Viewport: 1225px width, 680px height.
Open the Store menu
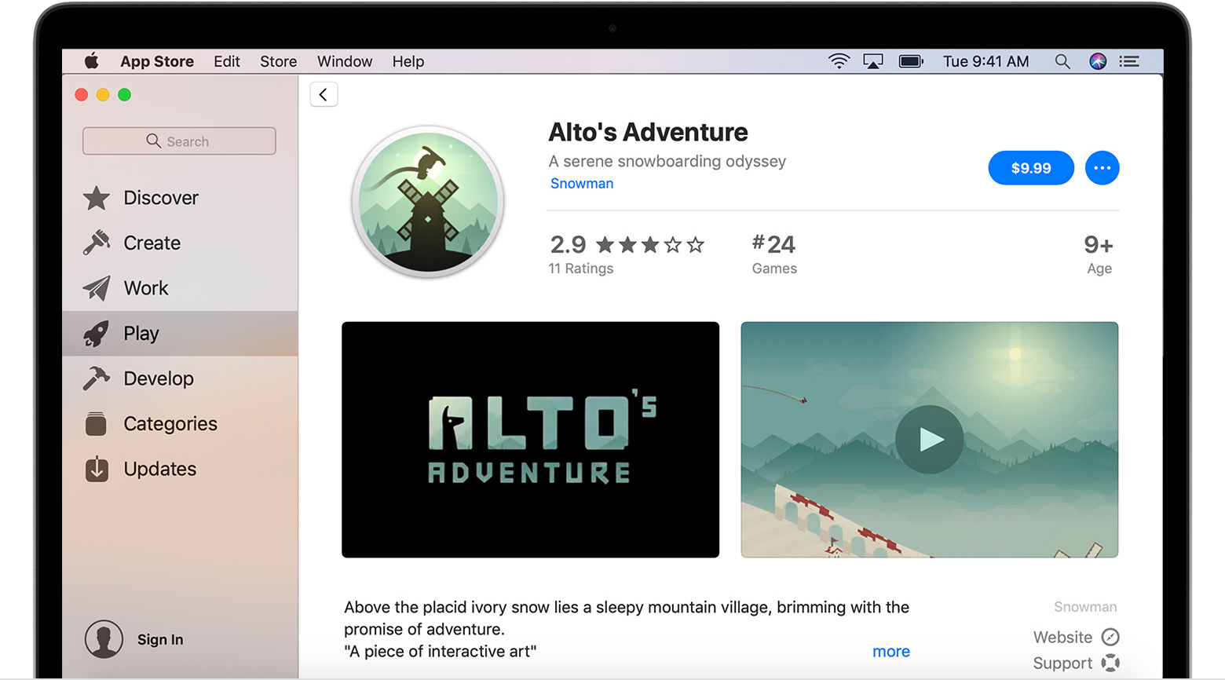279,61
